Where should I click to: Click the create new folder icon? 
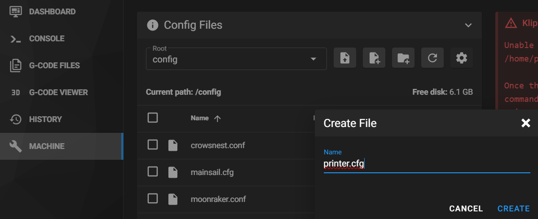pyautogui.click(x=403, y=58)
